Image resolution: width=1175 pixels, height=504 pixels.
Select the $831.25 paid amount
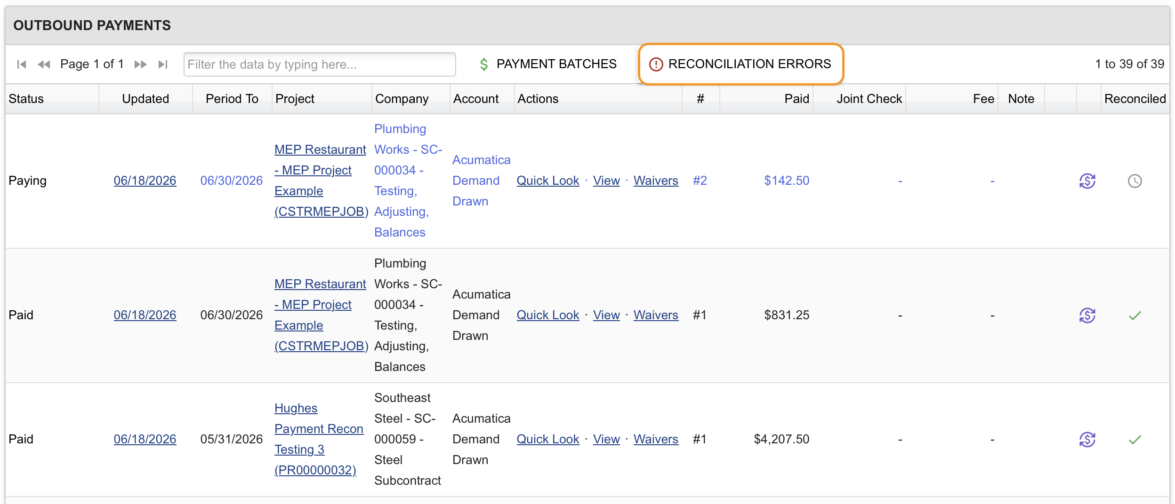pos(787,315)
